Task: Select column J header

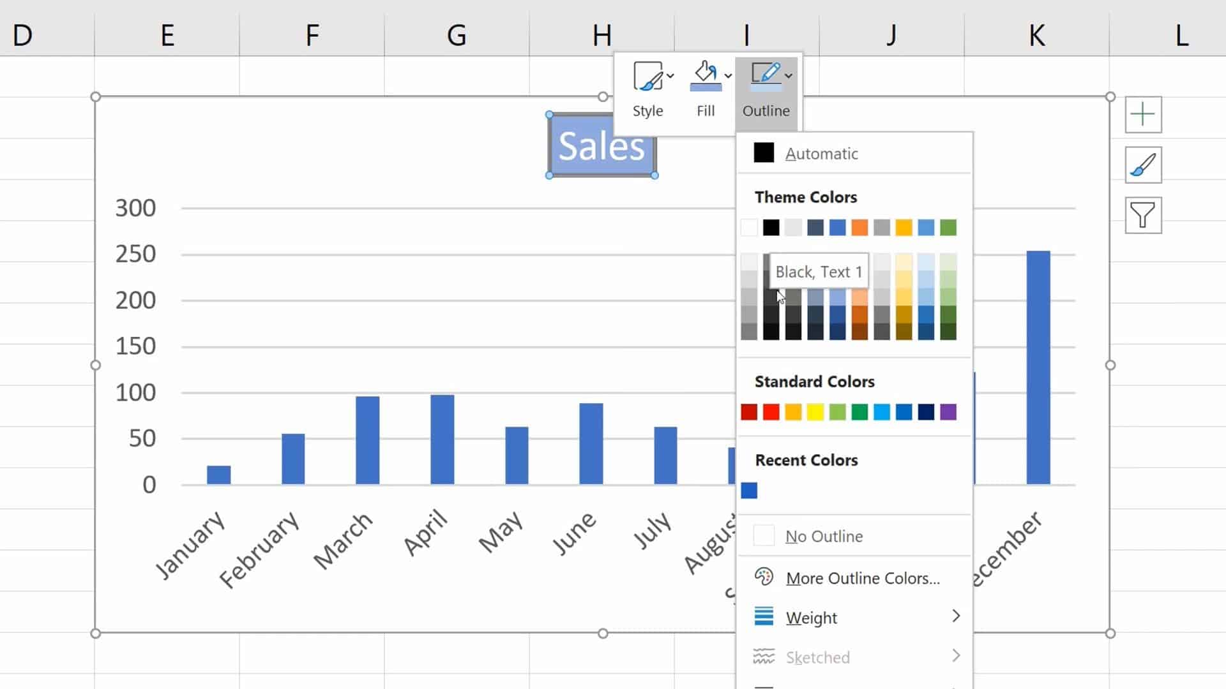Action: pyautogui.click(x=892, y=34)
